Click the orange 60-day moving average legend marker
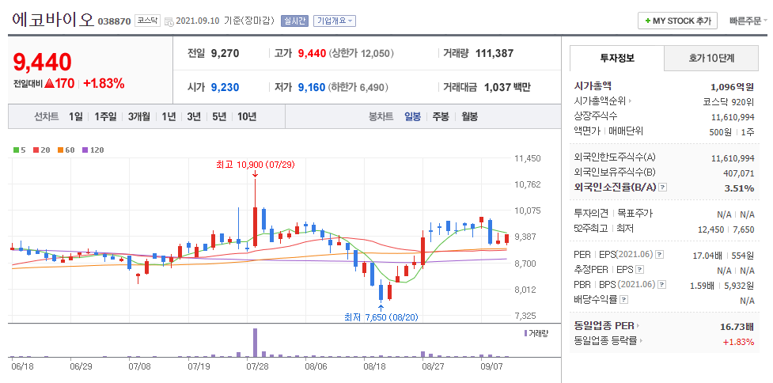773x383 pixels. point(60,150)
